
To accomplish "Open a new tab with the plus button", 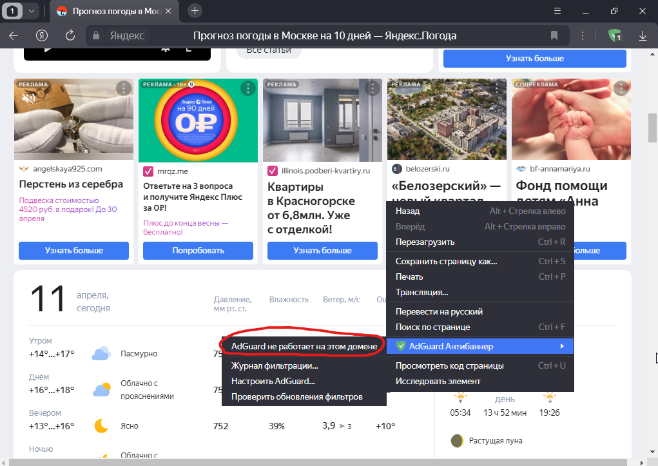I will (x=195, y=11).
